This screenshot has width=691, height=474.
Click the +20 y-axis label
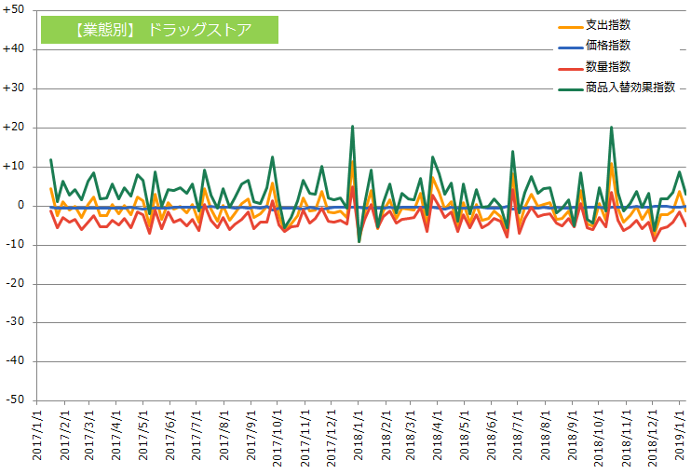(13, 128)
